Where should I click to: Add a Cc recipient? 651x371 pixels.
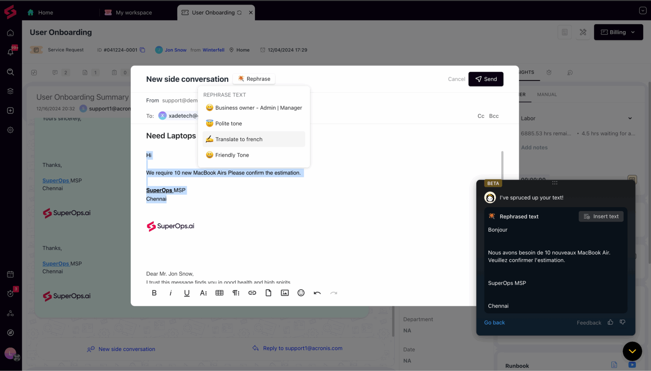[481, 116]
